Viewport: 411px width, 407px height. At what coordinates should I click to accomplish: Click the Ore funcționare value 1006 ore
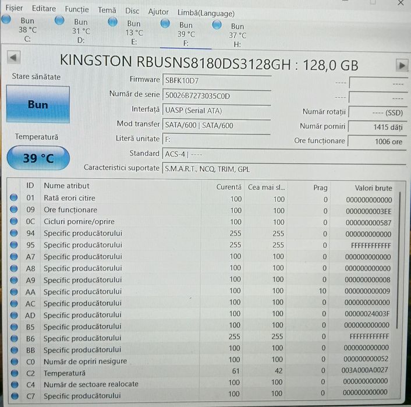(x=377, y=141)
